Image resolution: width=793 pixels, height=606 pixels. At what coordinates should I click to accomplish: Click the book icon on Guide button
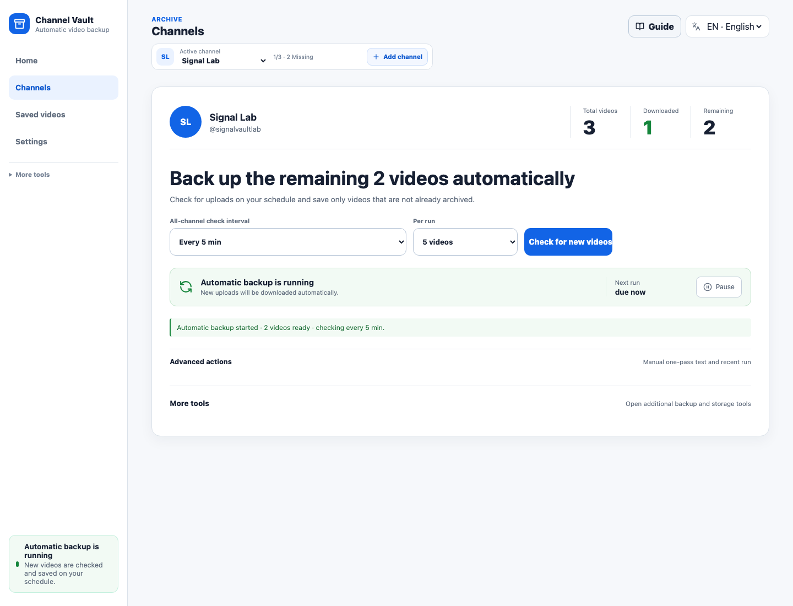[640, 26]
